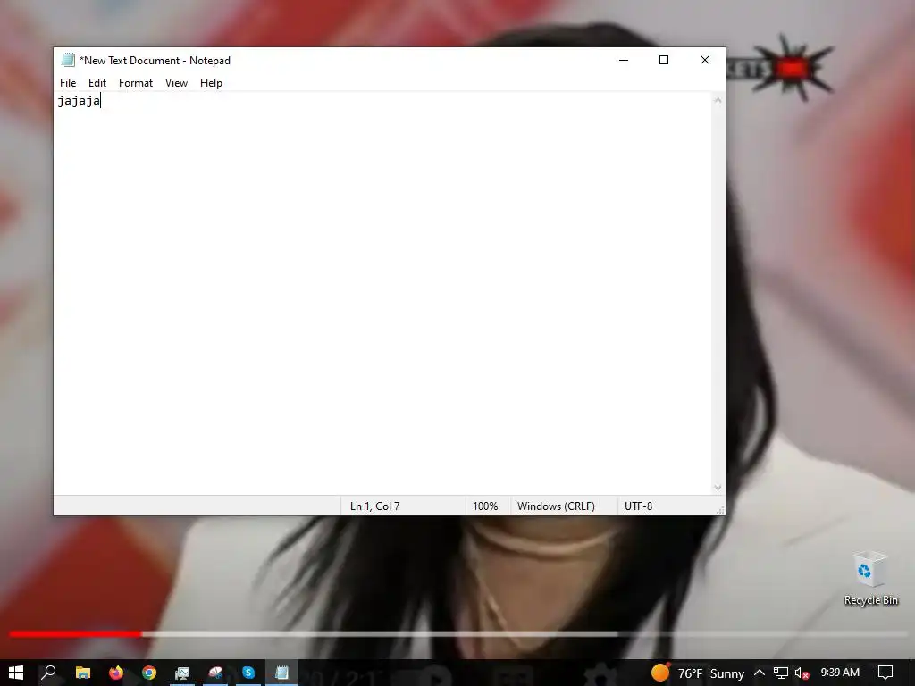Open the monitor app icon in the taskbar
The image size is (915, 686).
(x=182, y=673)
